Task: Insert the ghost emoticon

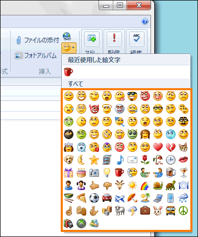Action: (x=81, y=147)
